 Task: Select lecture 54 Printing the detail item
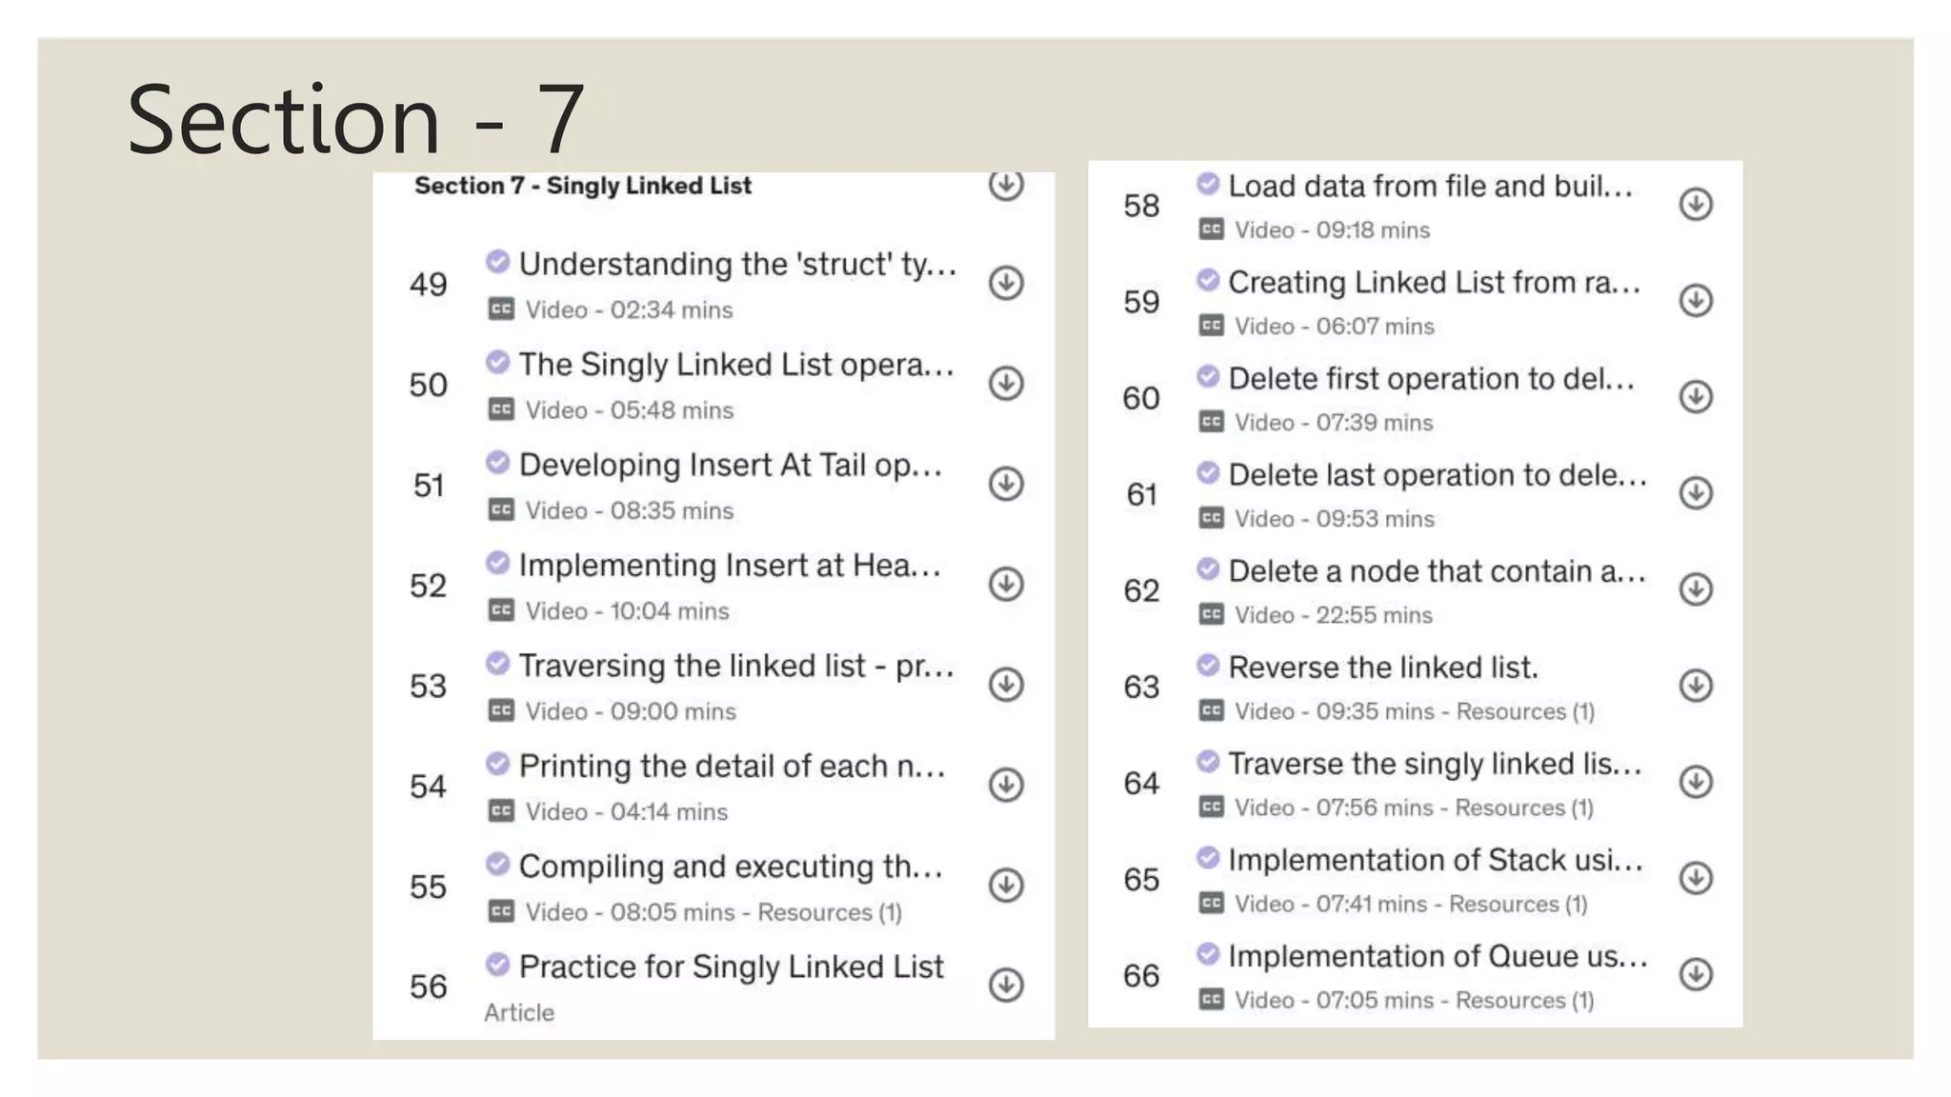[x=732, y=766]
